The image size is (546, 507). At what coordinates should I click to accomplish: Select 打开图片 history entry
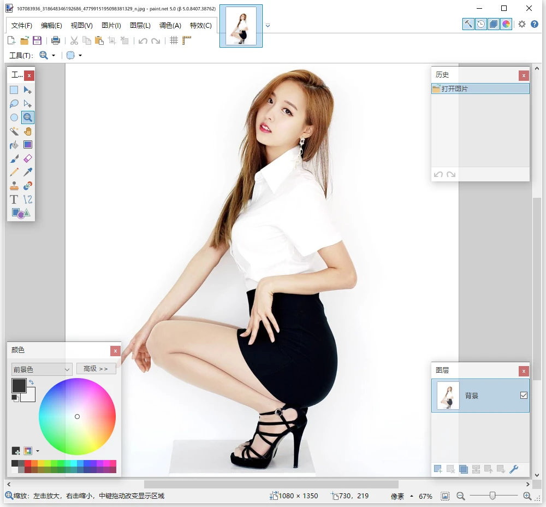pyautogui.click(x=480, y=89)
